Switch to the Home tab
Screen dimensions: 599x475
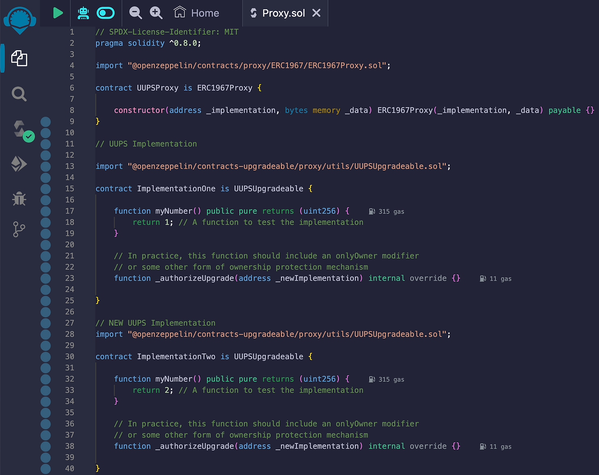click(196, 13)
